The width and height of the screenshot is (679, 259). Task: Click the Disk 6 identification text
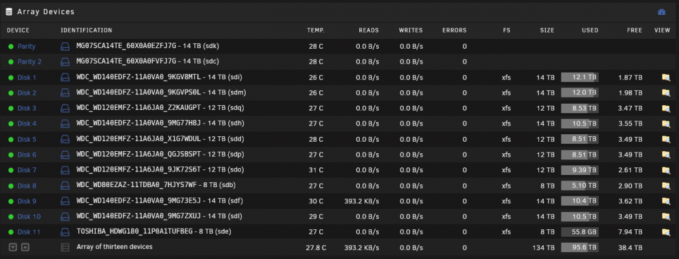pos(160,155)
